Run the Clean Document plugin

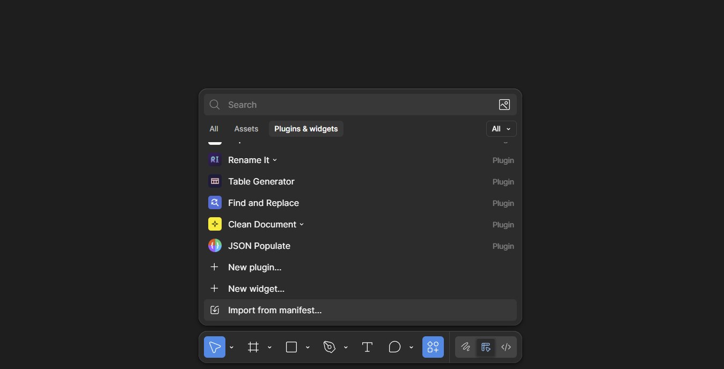pos(360,224)
